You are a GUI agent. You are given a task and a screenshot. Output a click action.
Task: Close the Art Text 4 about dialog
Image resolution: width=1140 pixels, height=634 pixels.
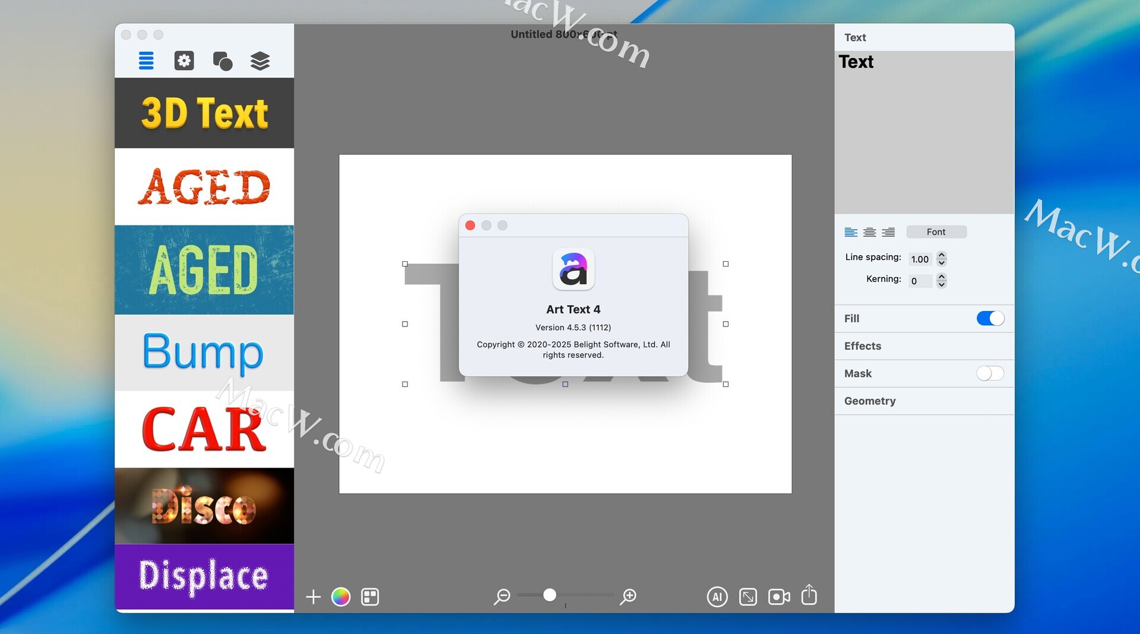(x=470, y=226)
